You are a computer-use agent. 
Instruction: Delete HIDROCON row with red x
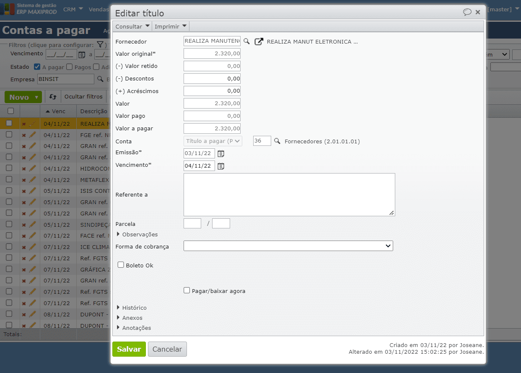[24, 169]
